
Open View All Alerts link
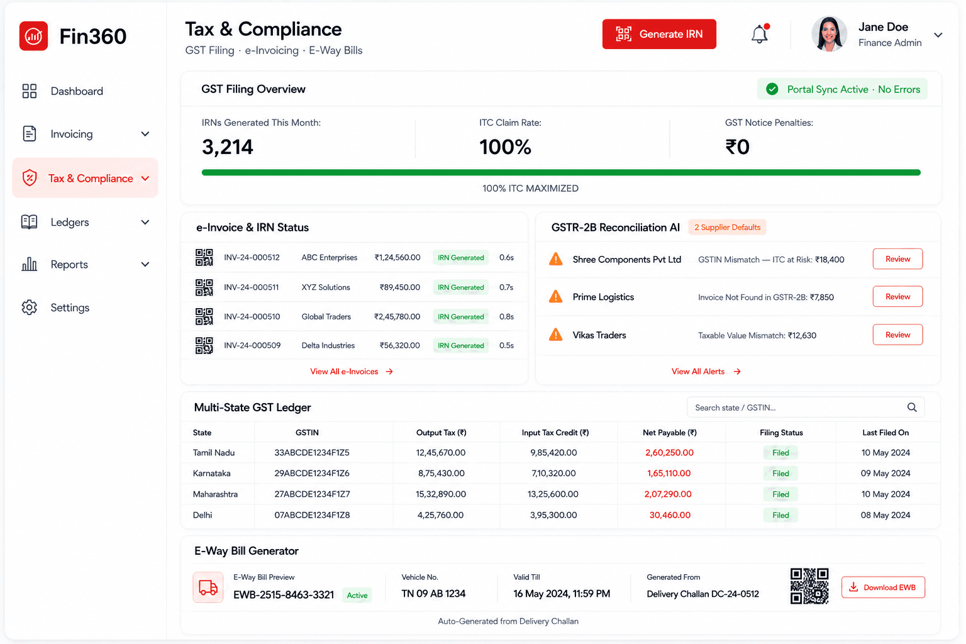point(706,372)
